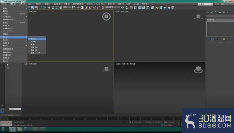Click the Render Production teapot icon
Viewport: 234px width, 133px height.
(165, 8)
